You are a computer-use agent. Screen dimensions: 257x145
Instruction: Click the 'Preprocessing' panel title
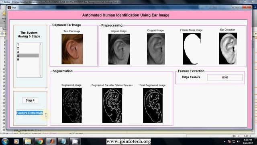(112, 25)
